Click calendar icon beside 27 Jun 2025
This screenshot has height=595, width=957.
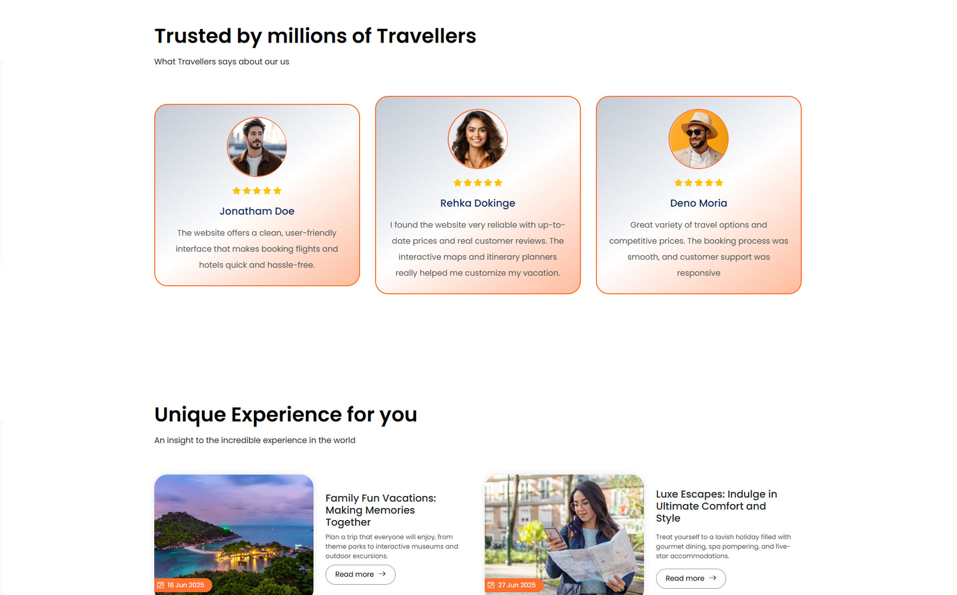[491, 585]
